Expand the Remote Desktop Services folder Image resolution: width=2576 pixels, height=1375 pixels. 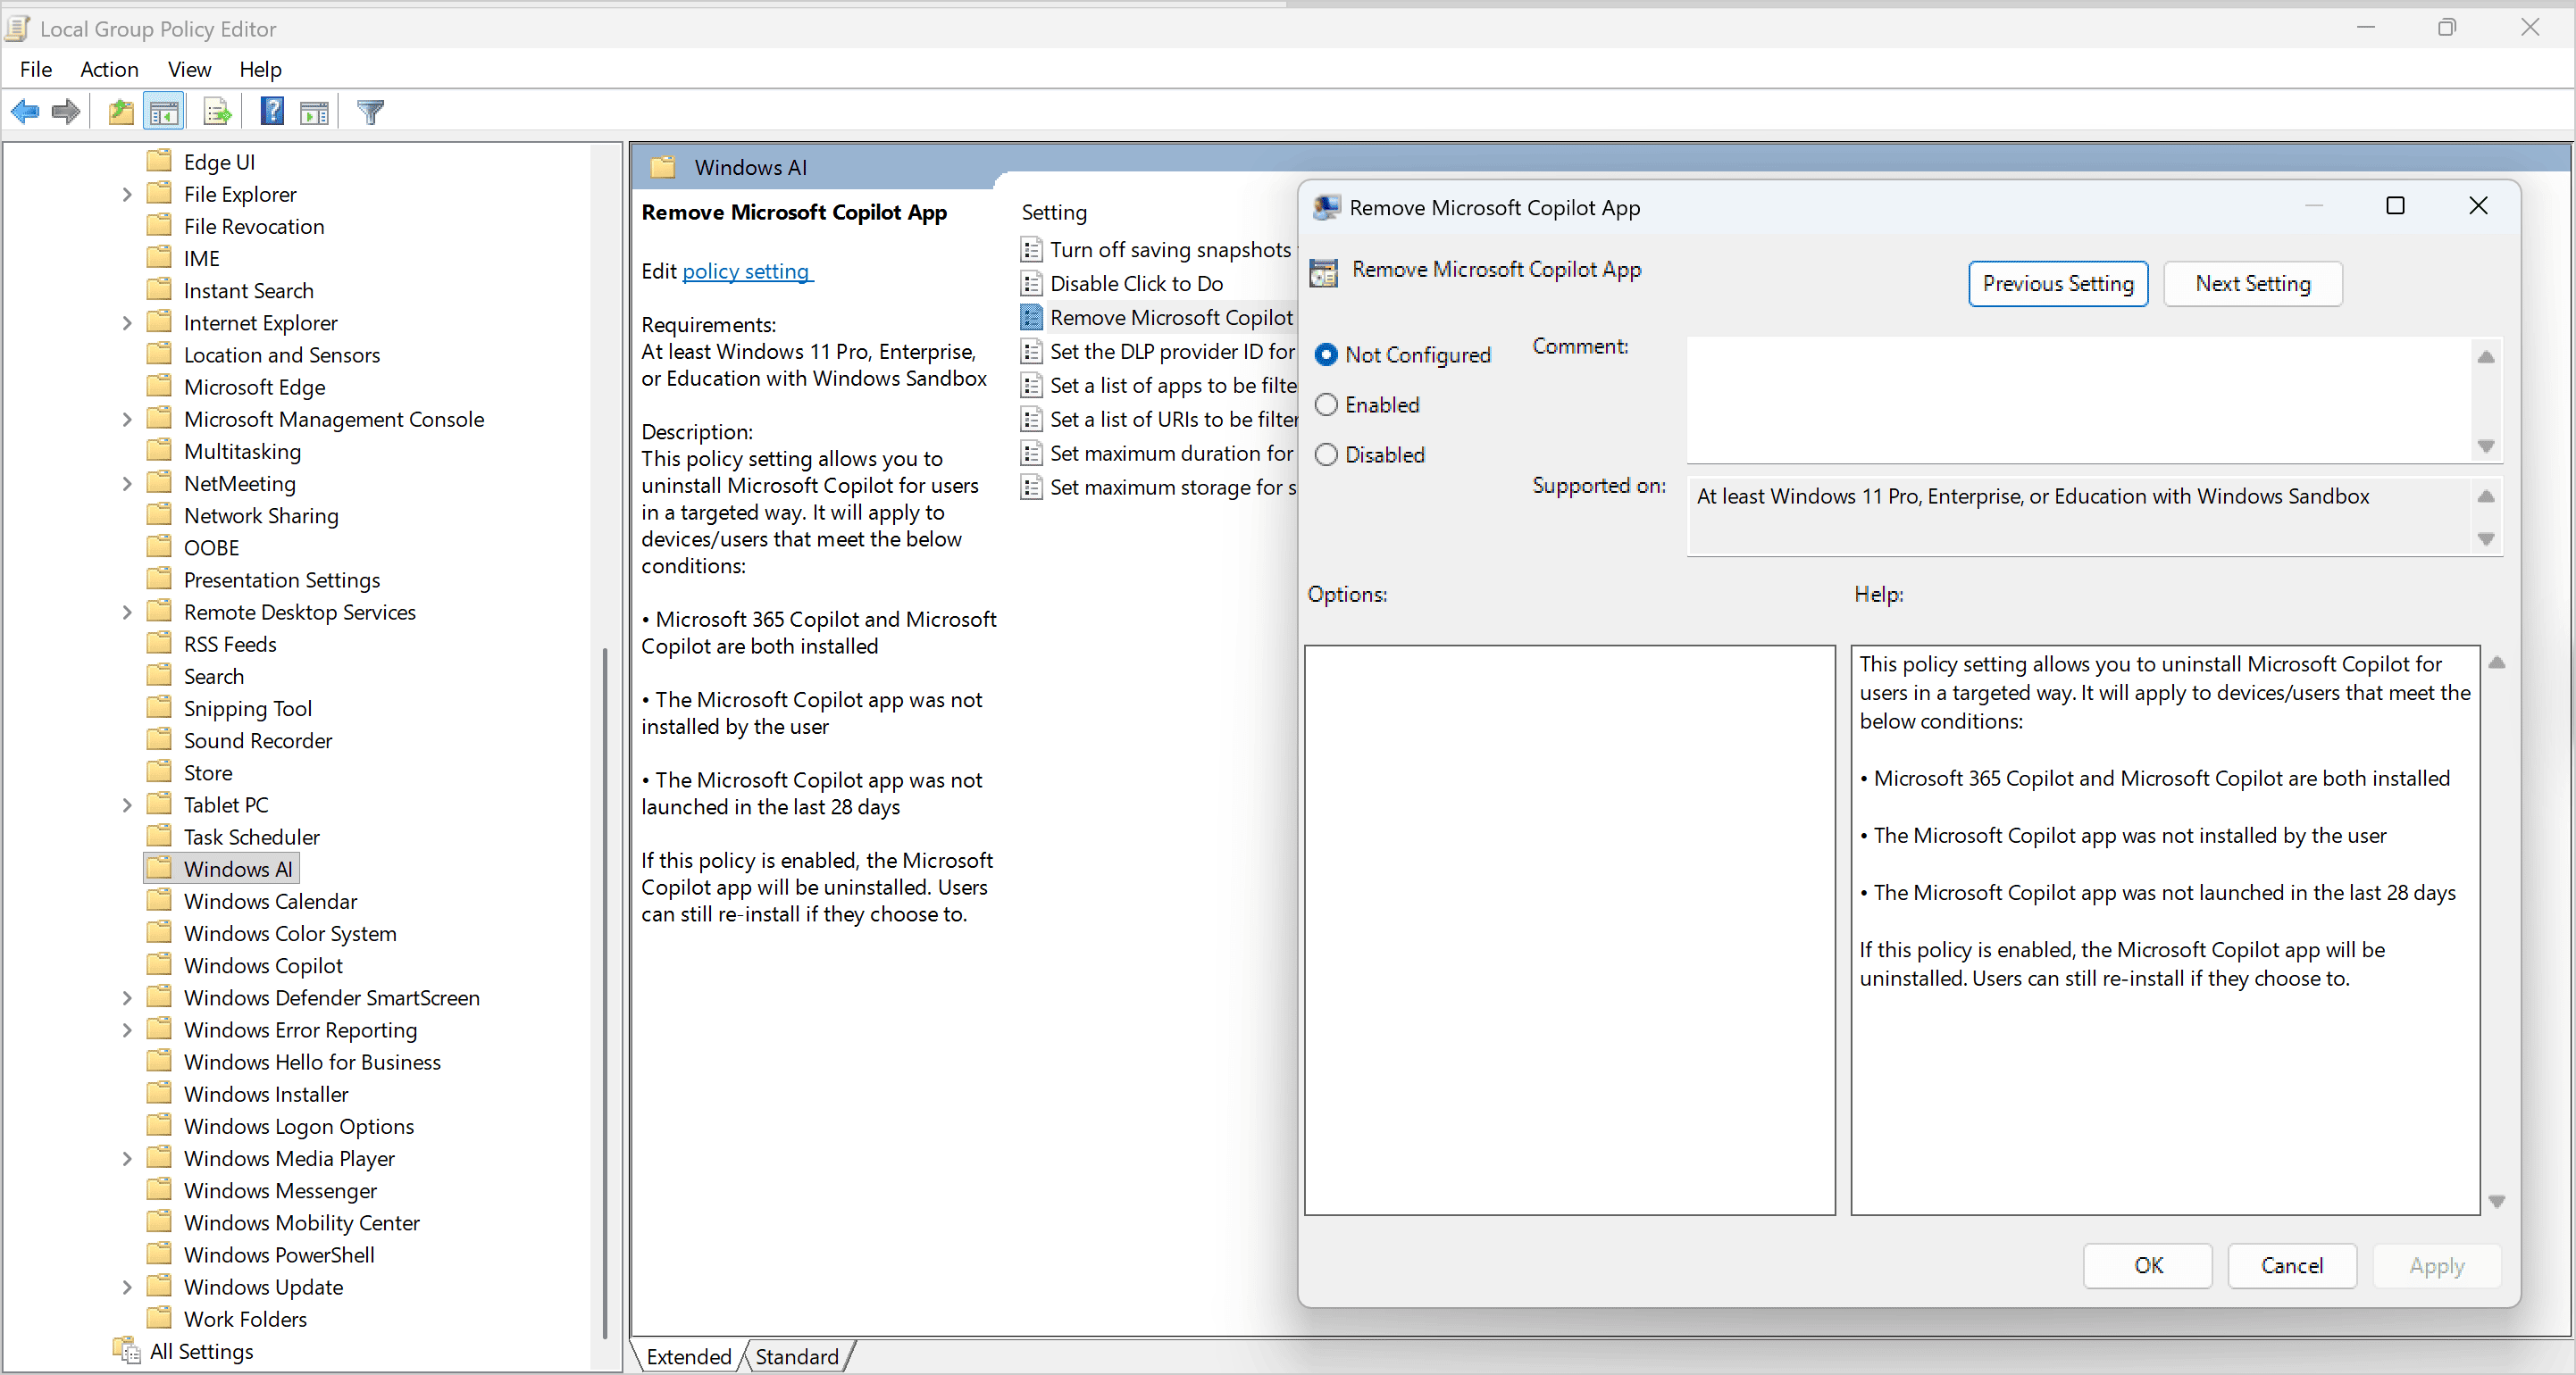tap(127, 612)
